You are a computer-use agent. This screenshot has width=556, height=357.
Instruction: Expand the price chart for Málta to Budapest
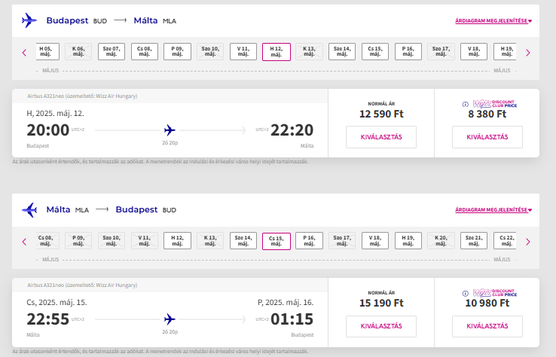point(493,210)
